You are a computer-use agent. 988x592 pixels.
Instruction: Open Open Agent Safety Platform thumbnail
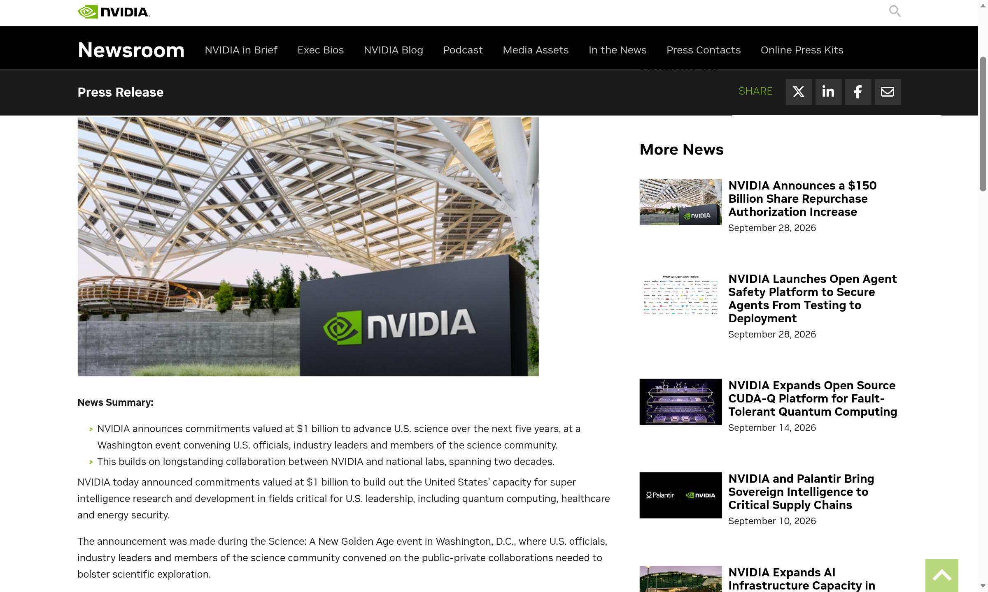click(680, 295)
